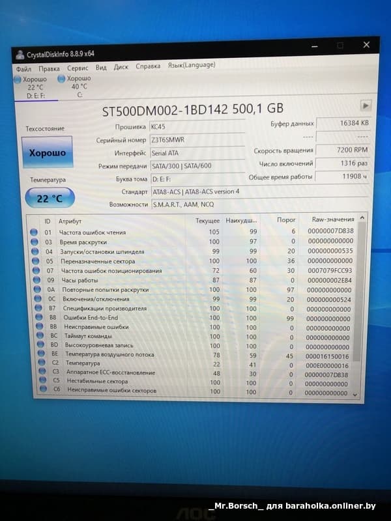Click the ID column header

[x=47, y=221]
